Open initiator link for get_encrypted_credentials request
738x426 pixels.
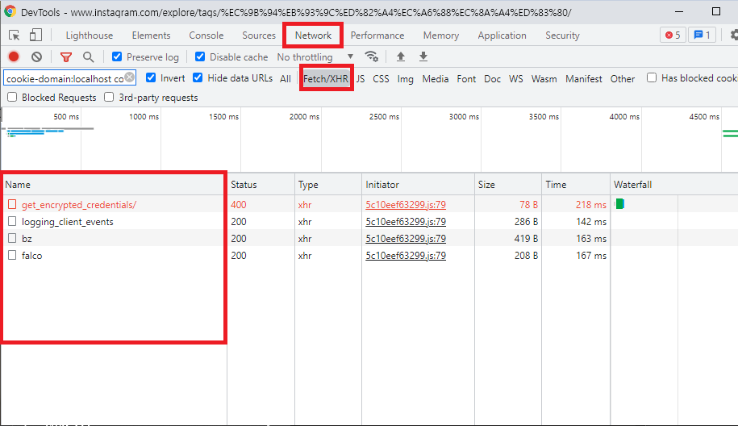(406, 205)
